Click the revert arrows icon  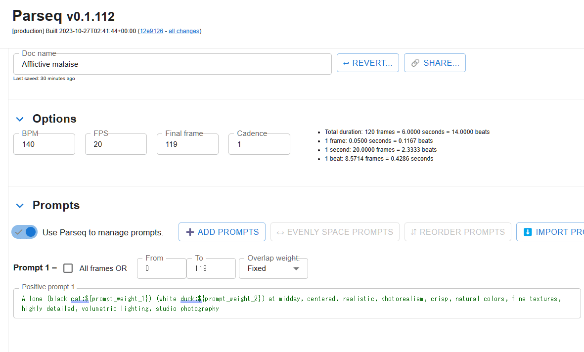(346, 63)
